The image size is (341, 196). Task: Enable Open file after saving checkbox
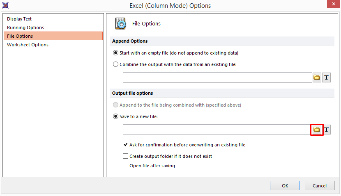click(126, 166)
